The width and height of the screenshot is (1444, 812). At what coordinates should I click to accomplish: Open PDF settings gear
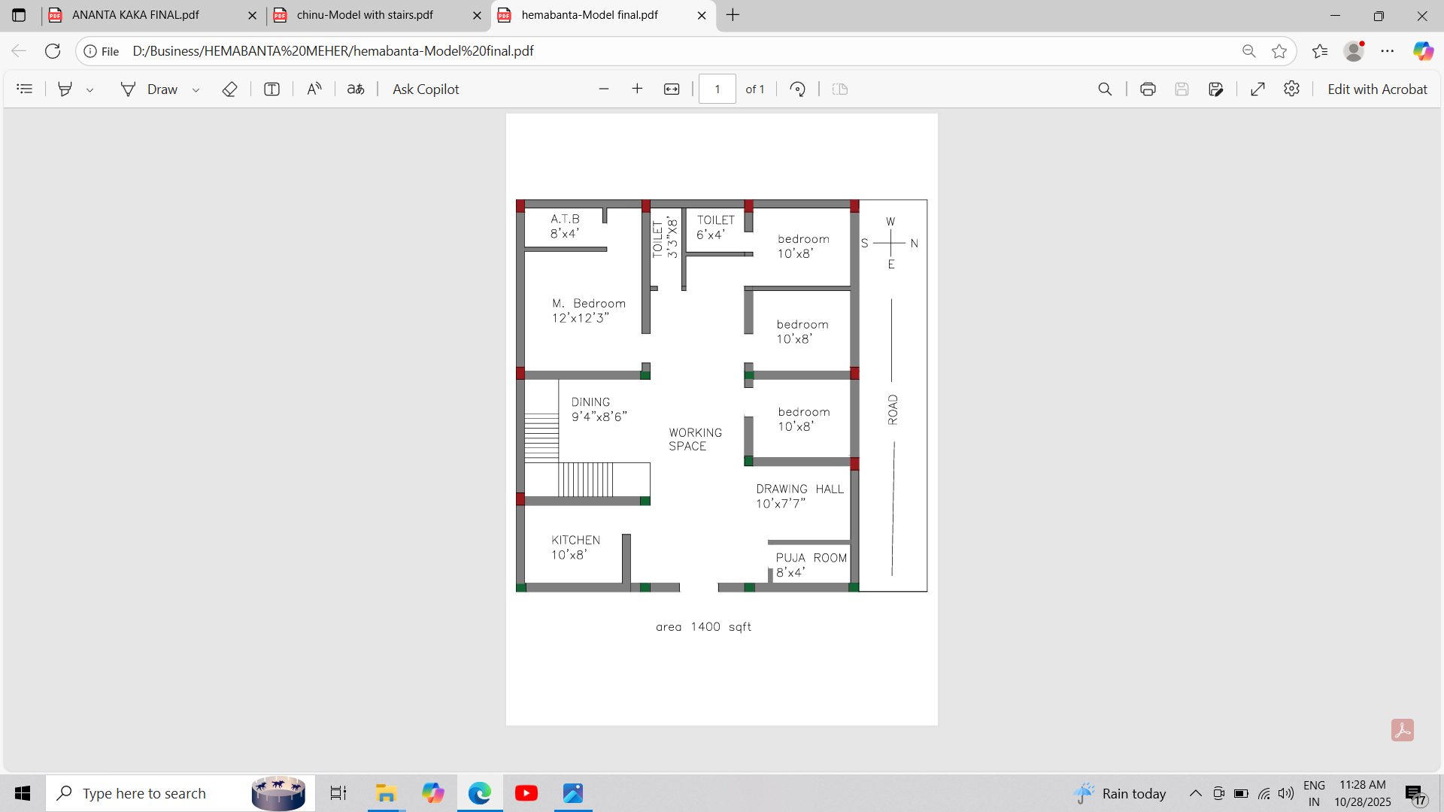(1291, 89)
